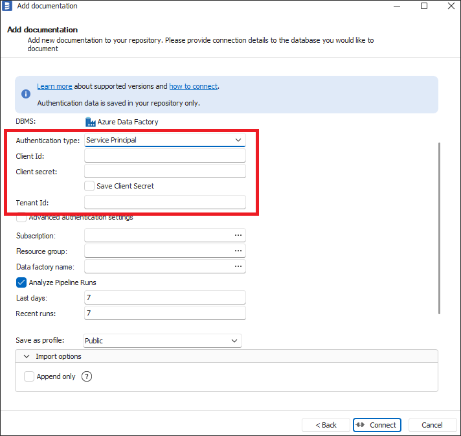The image size is (461, 436).
Task: Click the vertical scrollbar of the form
Action: pyautogui.click(x=440, y=227)
